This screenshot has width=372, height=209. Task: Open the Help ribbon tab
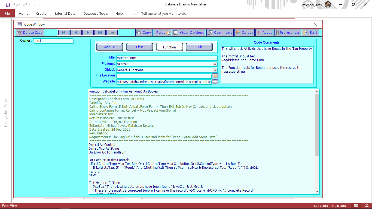(x=119, y=13)
